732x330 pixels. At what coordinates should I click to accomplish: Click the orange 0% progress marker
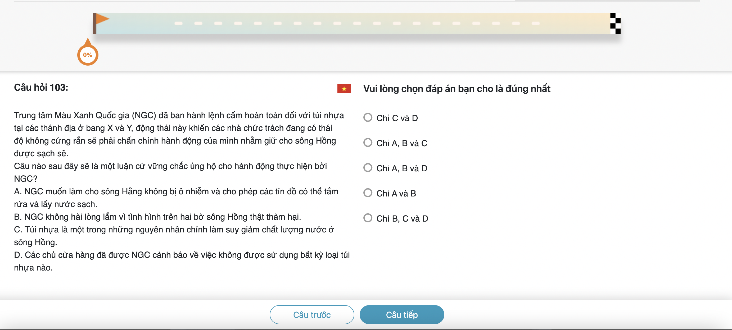[88, 55]
